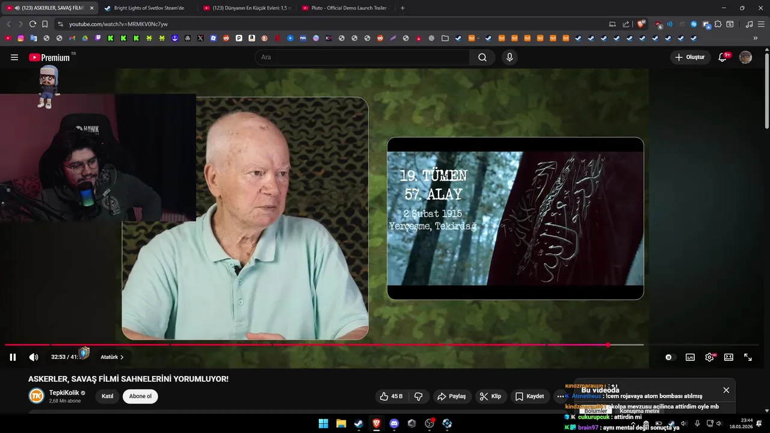Open more actions three-dot menu
The width and height of the screenshot is (770, 433).
click(x=561, y=396)
